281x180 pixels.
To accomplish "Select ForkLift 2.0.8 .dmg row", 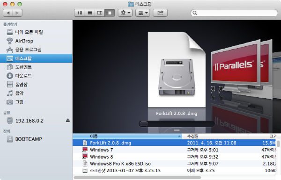I will pyautogui.click(x=174, y=143).
